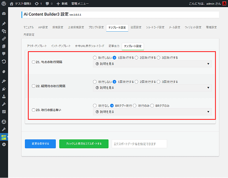
Task: Click チェックした項目をエクスポートする button
Action: (x=84, y=144)
